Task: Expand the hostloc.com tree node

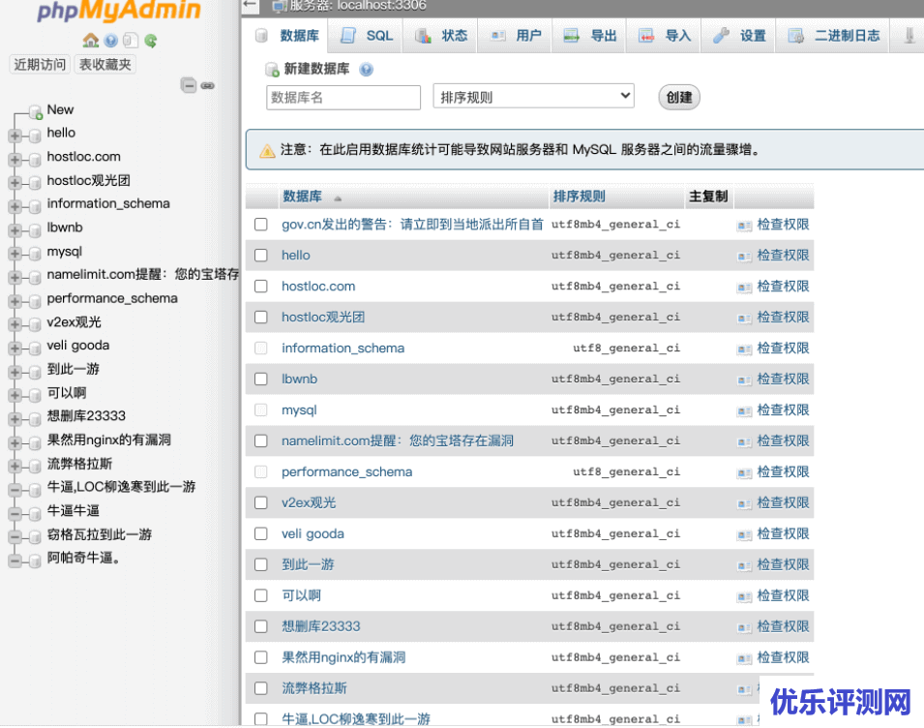Action: pos(15,159)
